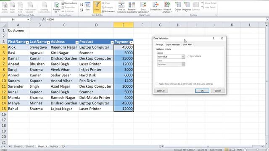This screenshot has width=269, height=151.
Task: Open the What-If Analysis icon
Action: 167,7
